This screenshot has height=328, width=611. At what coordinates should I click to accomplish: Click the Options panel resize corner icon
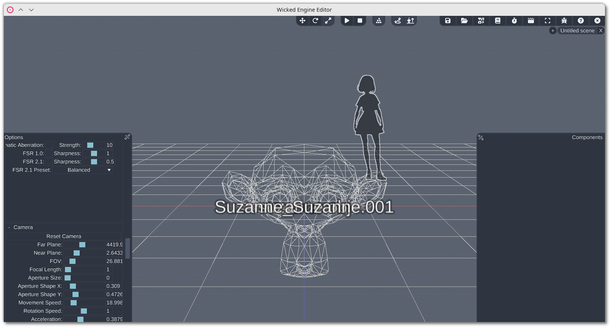pos(127,137)
